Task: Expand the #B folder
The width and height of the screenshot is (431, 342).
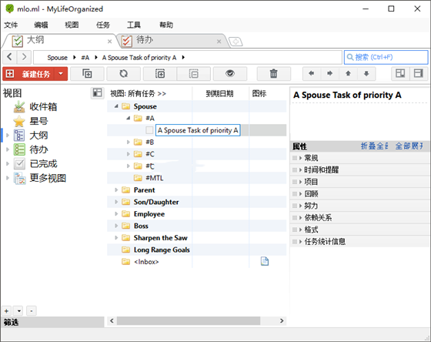Action: 128,142
